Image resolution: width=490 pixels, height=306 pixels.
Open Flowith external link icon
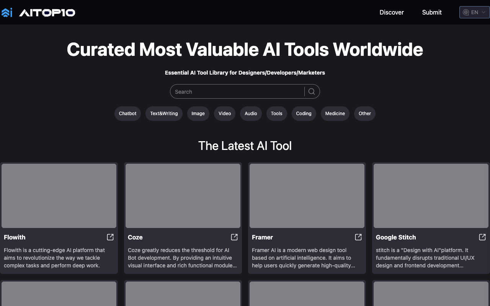tap(110, 237)
